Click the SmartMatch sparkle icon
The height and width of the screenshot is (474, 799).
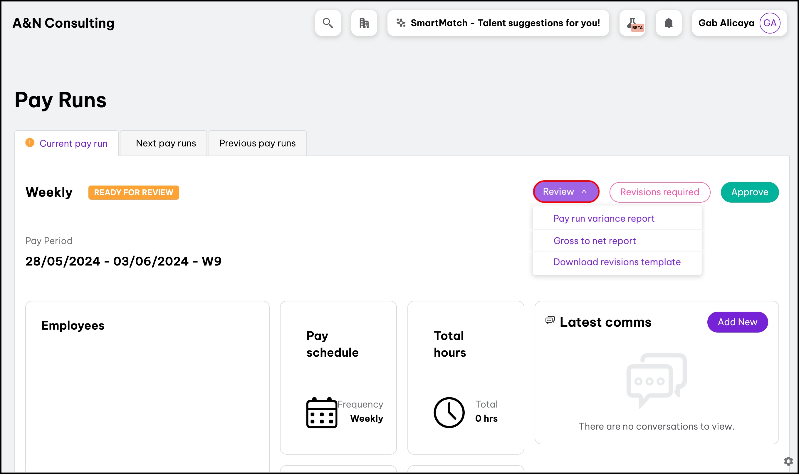pos(401,23)
